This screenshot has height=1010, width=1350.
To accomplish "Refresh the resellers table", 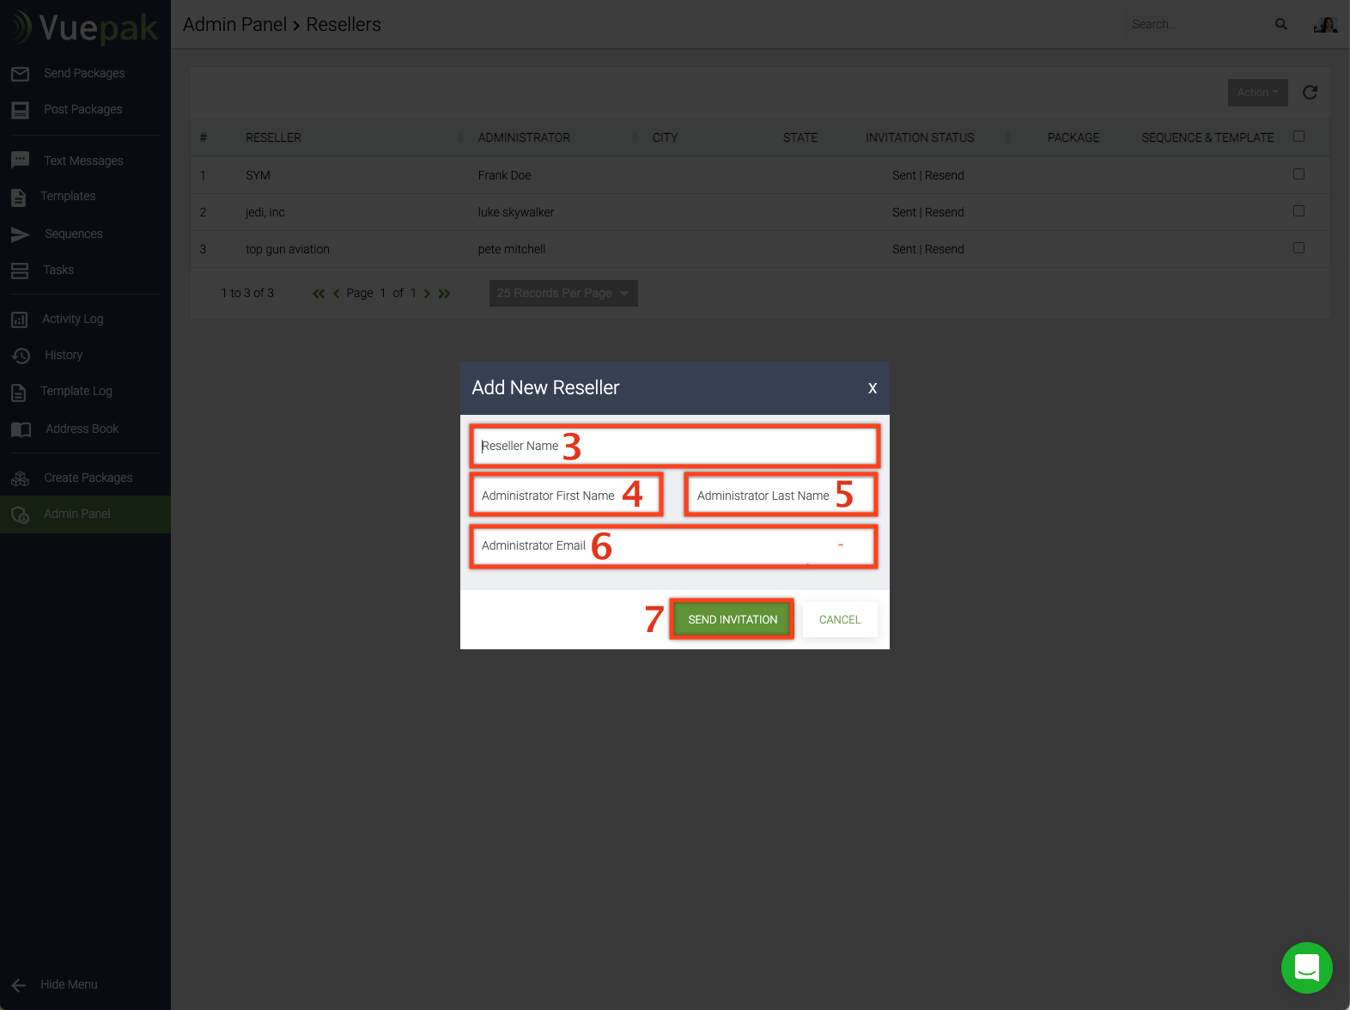I will (1310, 93).
